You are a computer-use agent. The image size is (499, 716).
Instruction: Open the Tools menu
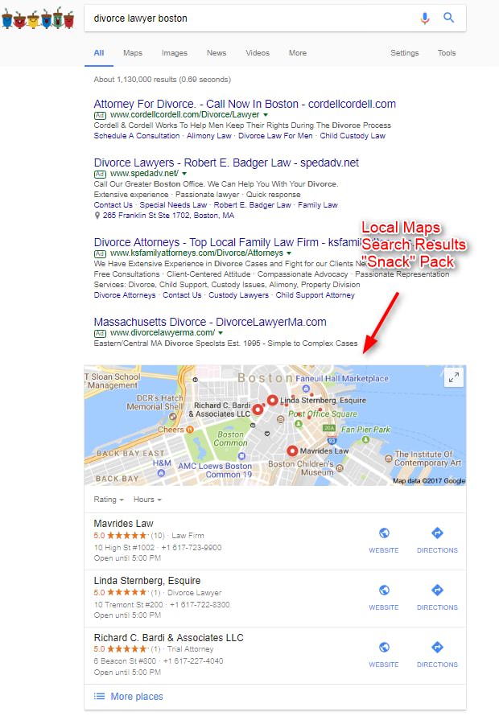coord(447,53)
